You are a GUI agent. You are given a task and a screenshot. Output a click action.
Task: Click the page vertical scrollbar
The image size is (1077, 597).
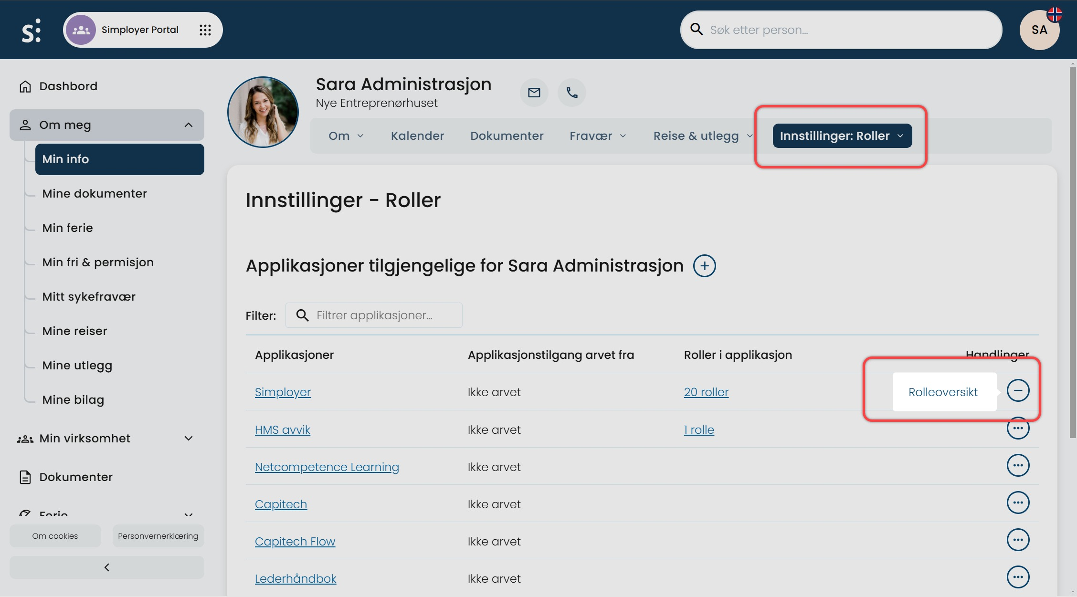(x=1073, y=253)
